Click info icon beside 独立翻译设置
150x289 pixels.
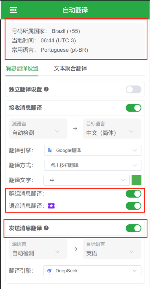pos(46,89)
